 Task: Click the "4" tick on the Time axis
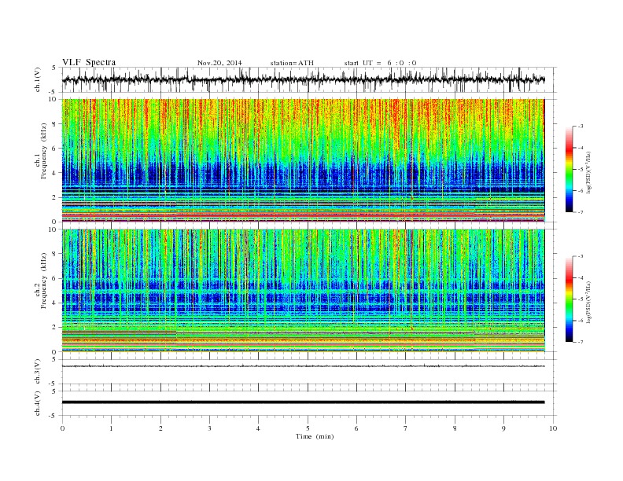pos(258,428)
